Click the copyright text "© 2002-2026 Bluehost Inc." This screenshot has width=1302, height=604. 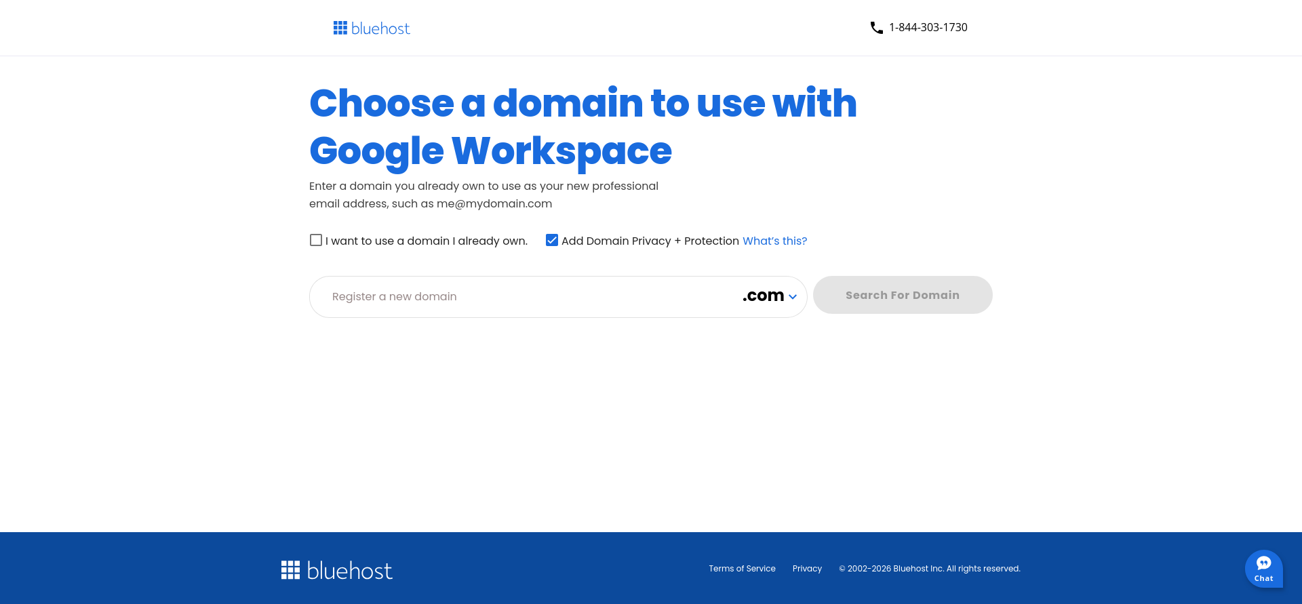[891, 569]
